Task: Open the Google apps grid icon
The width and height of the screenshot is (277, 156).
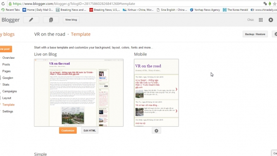Action: pos(260,20)
